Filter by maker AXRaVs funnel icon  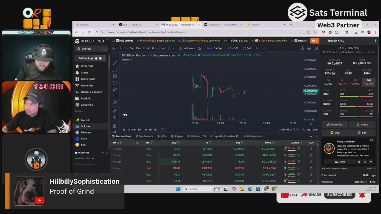(x=299, y=168)
